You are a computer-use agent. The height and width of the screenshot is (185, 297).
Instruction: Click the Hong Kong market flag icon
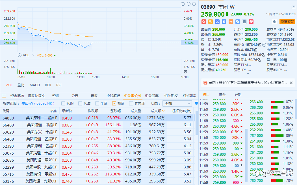coord(203,22)
